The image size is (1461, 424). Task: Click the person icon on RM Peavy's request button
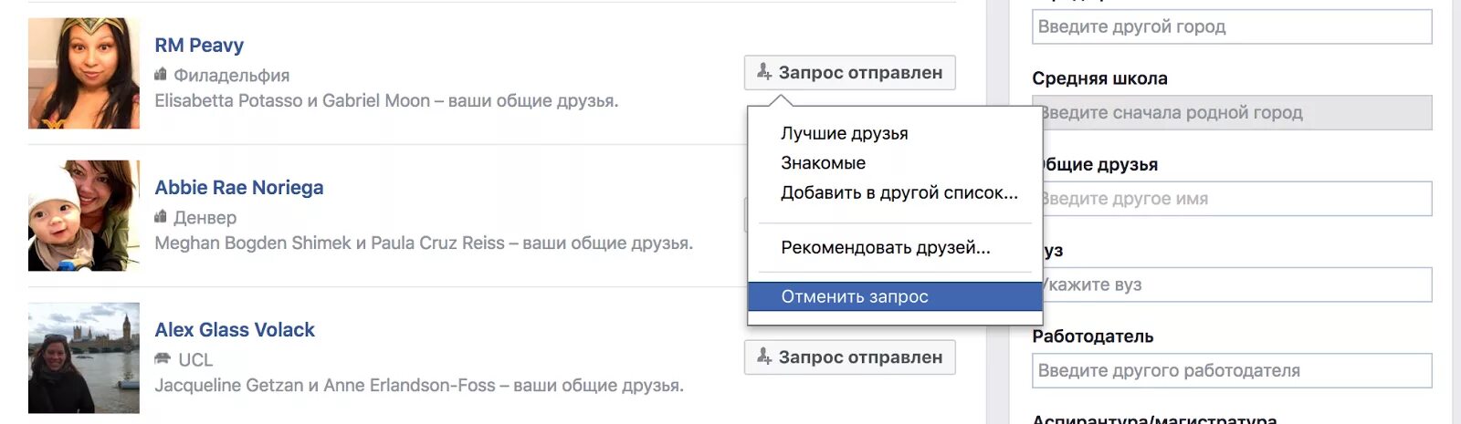click(x=764, y=72)
